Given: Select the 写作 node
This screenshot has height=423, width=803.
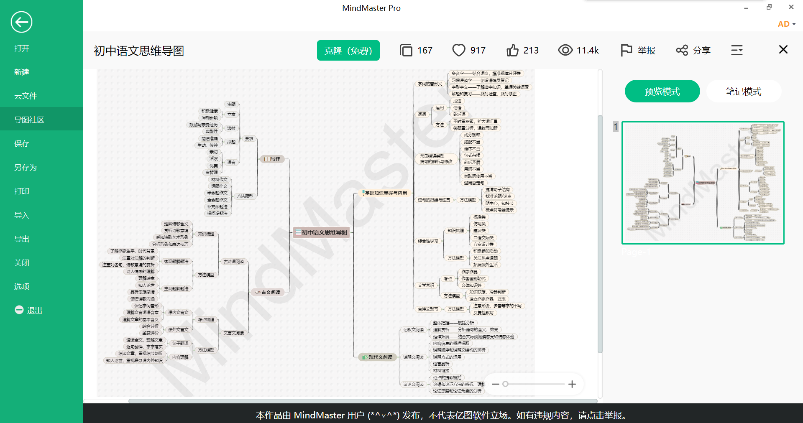Looking at the screenshot, I should coord(272,159).
